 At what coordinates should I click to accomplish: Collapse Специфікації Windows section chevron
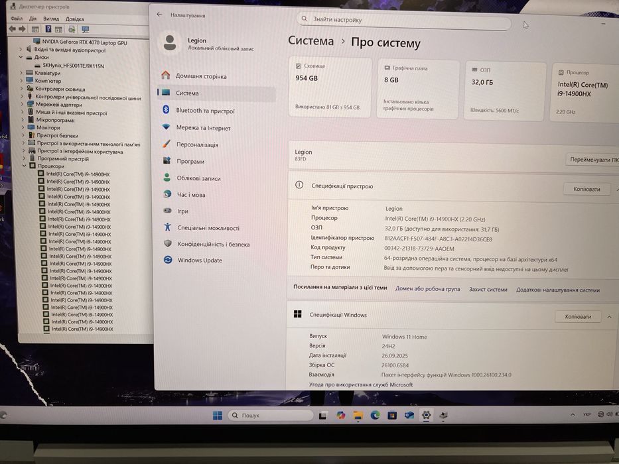[610, 317]
